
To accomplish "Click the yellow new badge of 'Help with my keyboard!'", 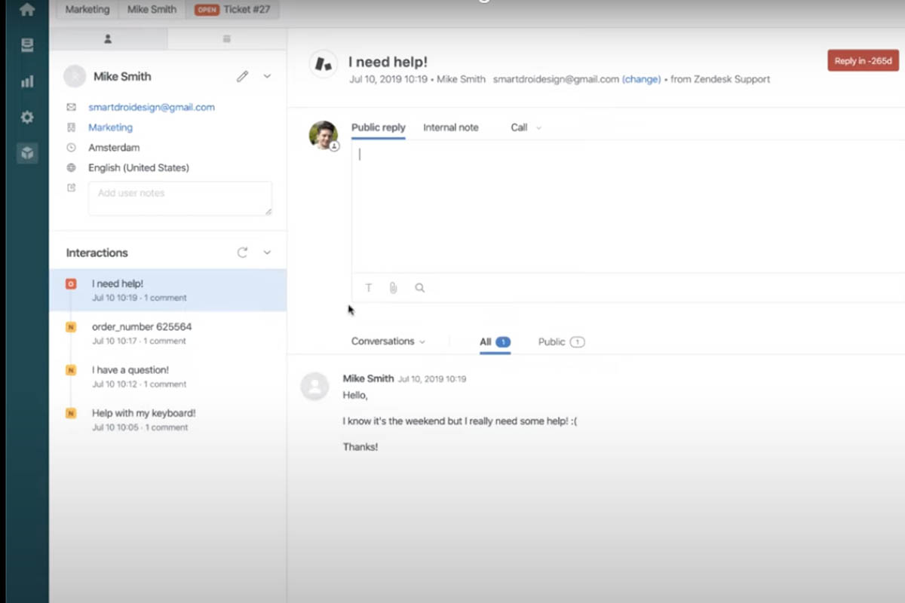I will click(x=71, y=413).
